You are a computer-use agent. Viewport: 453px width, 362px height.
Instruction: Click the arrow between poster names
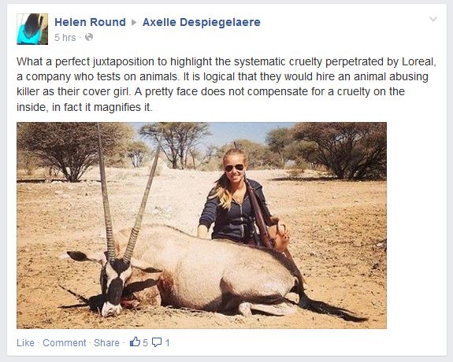[x=134, y=22]
